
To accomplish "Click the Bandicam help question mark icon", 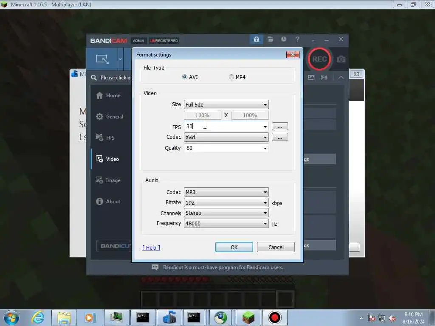I will click(x=297, y=39).
